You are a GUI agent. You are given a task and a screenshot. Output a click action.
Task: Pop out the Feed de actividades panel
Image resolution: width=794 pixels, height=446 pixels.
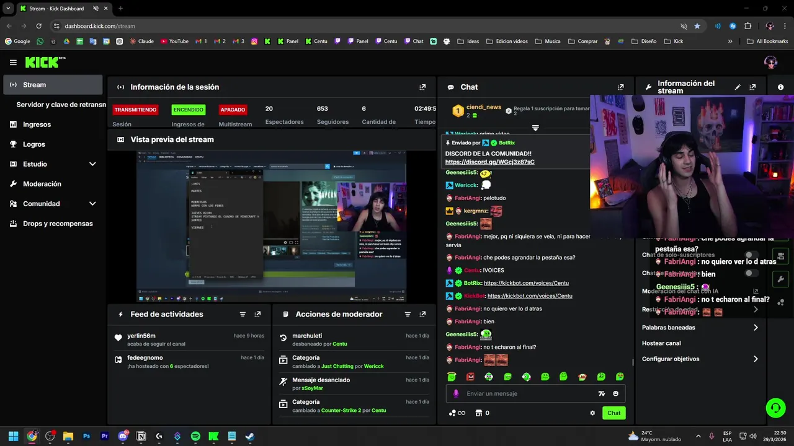[x=257, y=314]
